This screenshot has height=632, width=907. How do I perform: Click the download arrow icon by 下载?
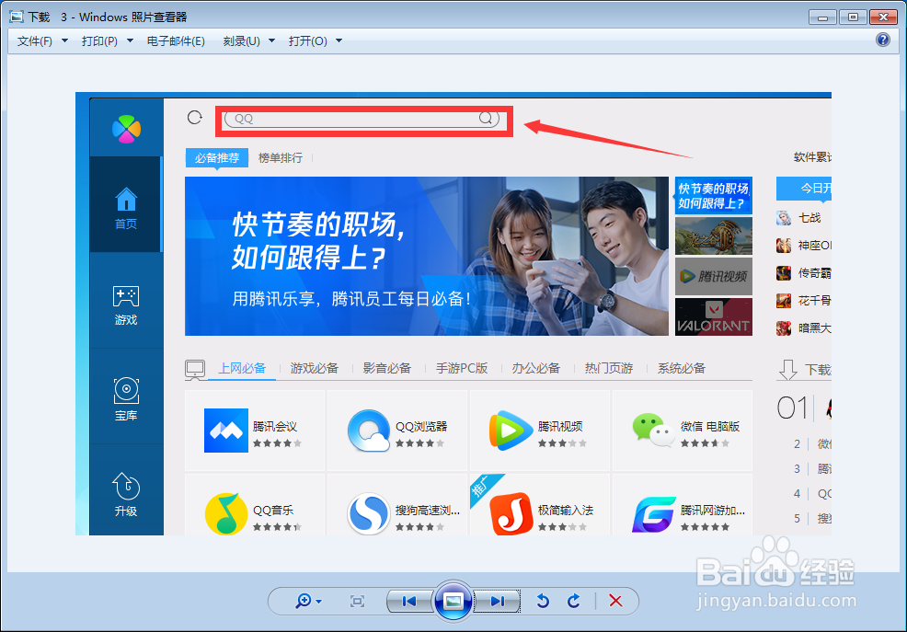[x=787, y=370]
